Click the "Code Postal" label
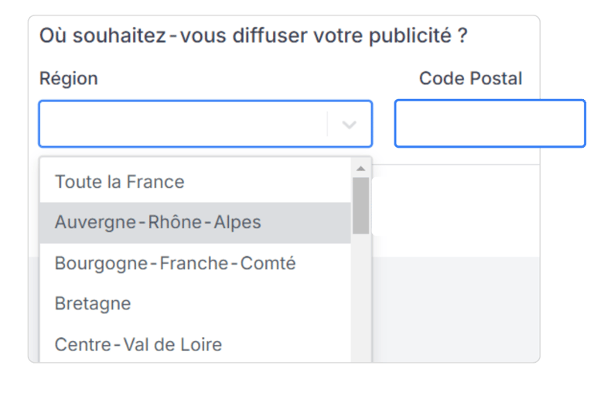This screenshot has height=396, width=594. (470, 78)
